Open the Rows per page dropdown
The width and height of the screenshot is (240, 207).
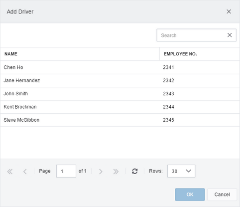point(181,171)
